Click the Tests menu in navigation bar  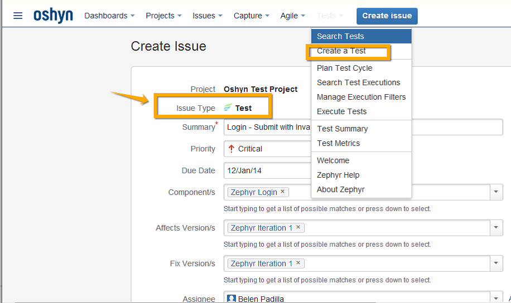pos(330,16)
